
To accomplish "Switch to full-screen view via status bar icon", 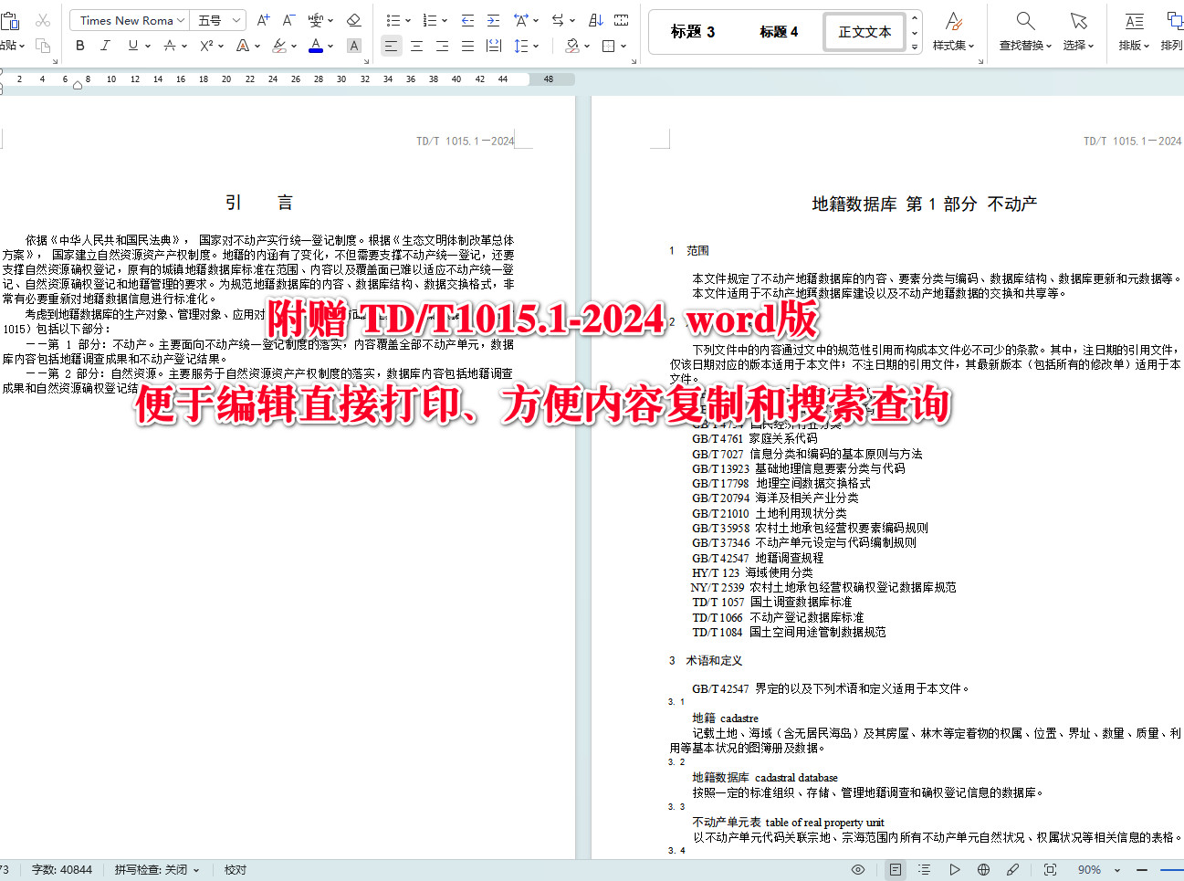I will 1051,869.
